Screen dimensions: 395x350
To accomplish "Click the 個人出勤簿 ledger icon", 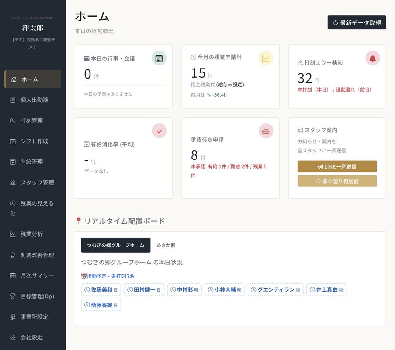I will click(x=13, y=100).
